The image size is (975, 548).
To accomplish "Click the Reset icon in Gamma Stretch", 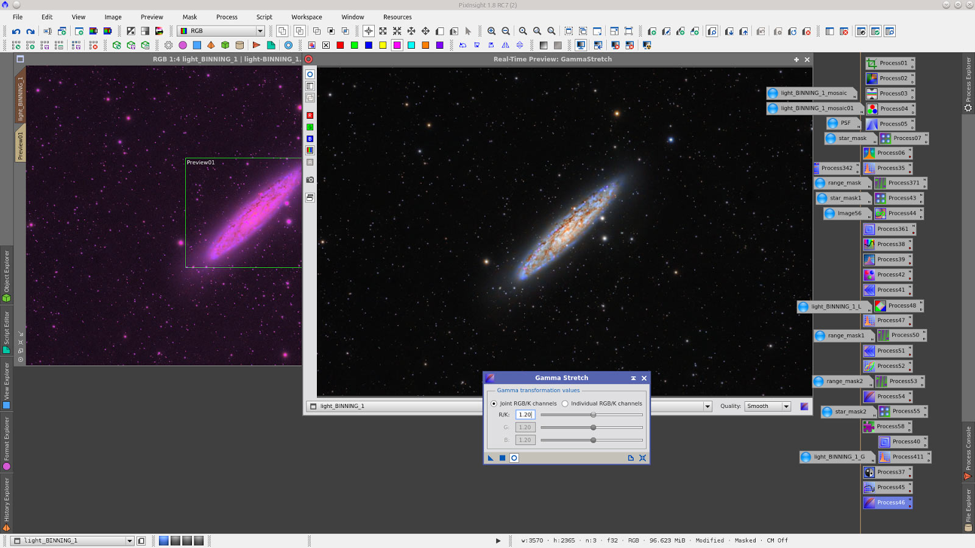I will 642,458.
